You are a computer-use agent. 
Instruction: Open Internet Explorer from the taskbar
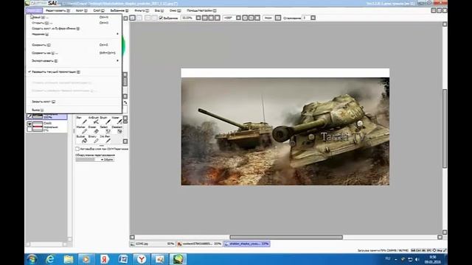pos(50,259)
